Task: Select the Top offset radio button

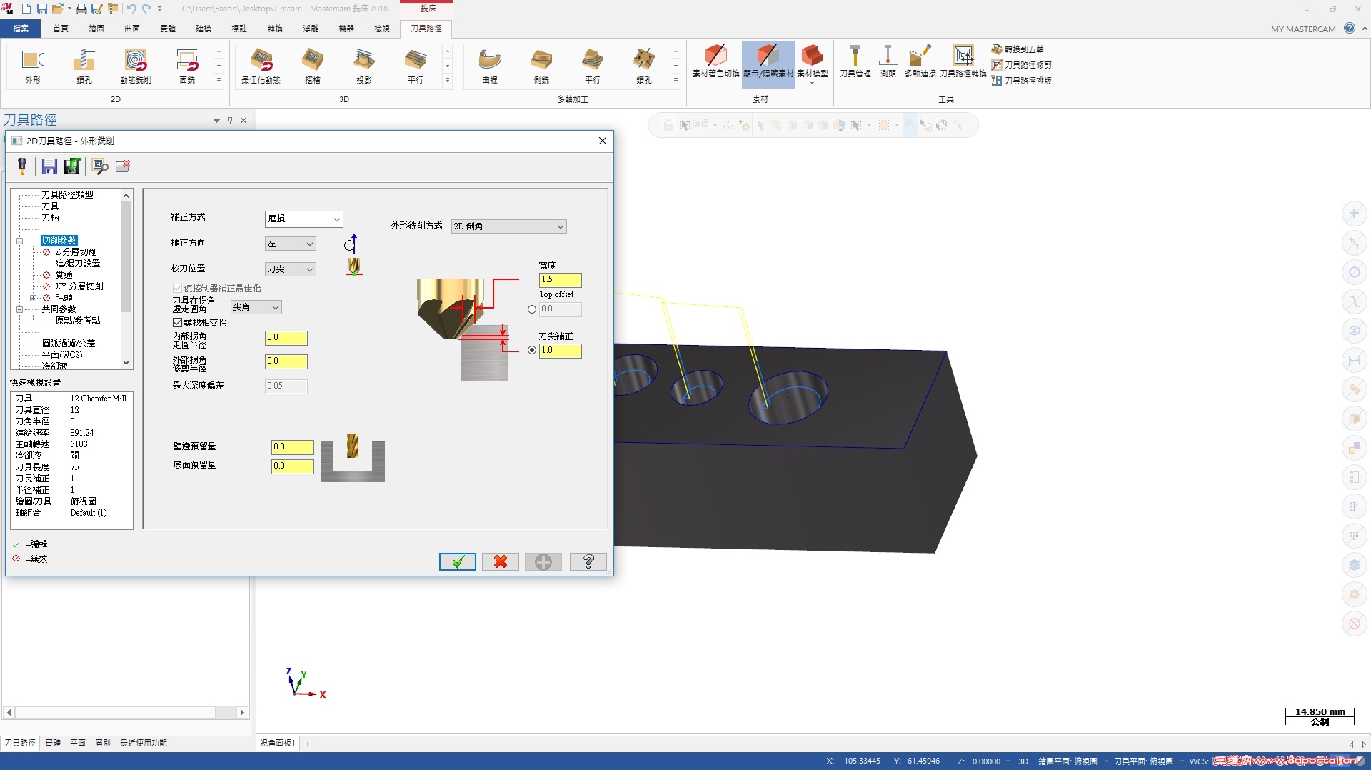Action: coord(532,309)
